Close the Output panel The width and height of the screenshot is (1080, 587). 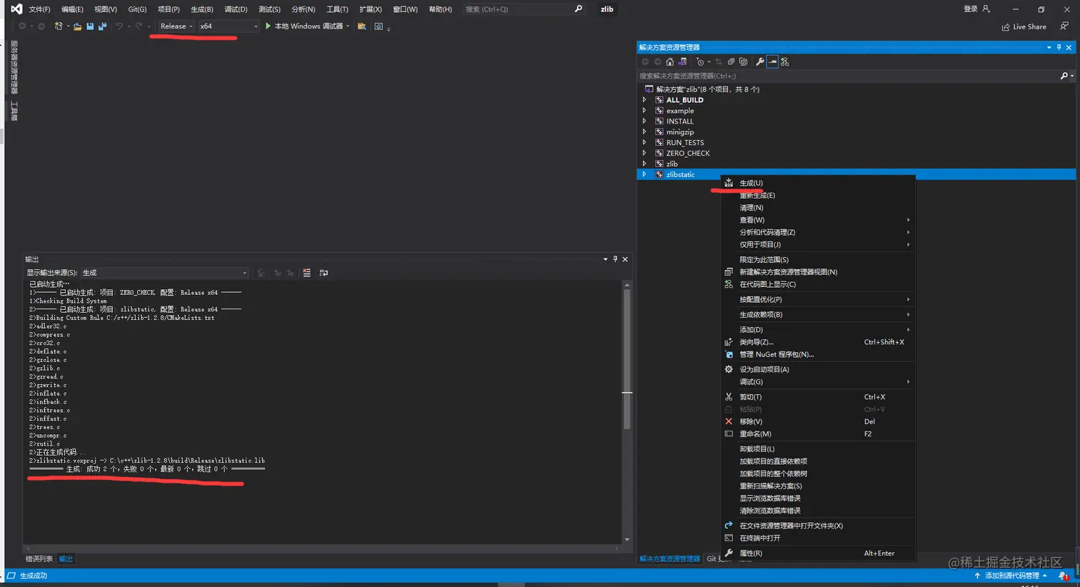pos(625,259)
